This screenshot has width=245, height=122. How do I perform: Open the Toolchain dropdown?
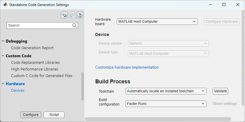[x=166, y=91]
